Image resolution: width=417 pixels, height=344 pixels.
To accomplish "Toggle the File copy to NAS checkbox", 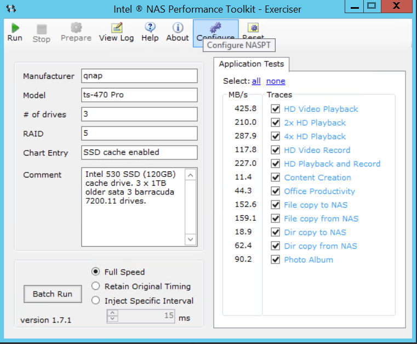I will tap(275, 205).
